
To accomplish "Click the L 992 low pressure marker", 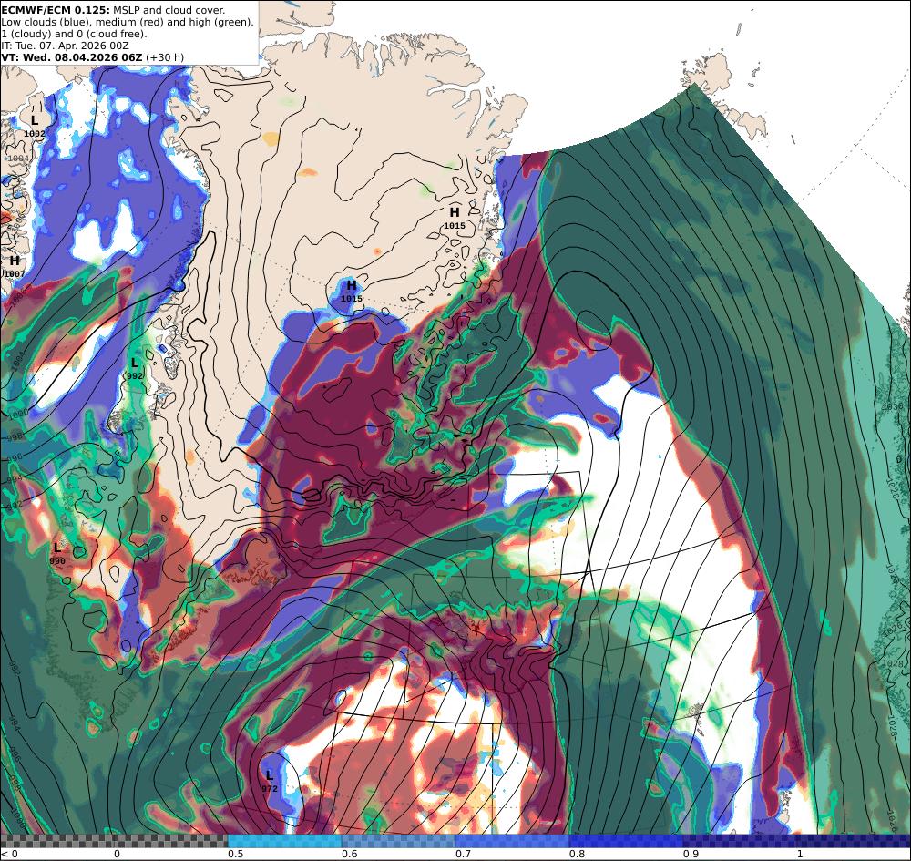I will (135, 369).
